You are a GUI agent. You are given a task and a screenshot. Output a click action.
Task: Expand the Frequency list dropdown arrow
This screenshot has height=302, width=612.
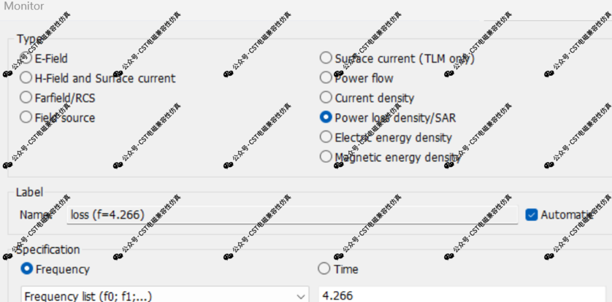(300, 296)
